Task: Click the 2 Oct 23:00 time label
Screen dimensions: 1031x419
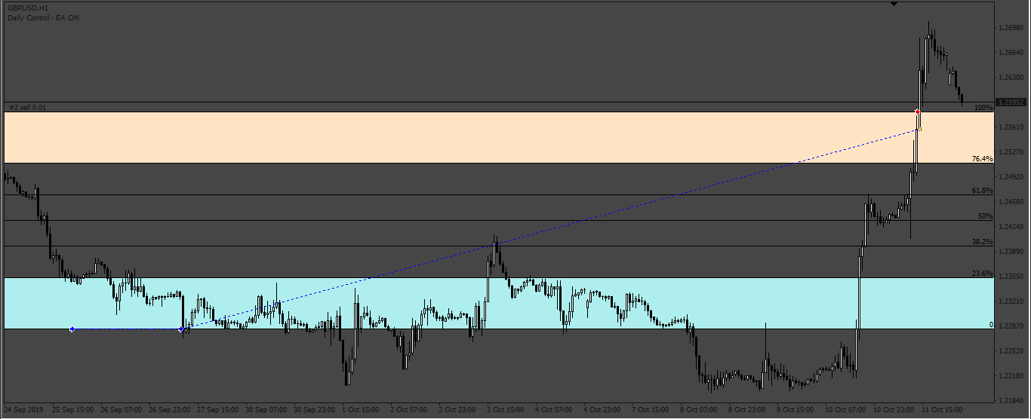Action: (x=457, y=410)
